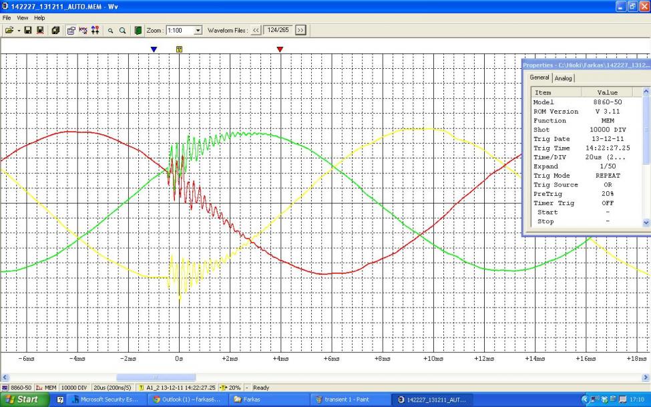Viewport: 651px width, 407px height.
Task: Expand the Zoom 1:100 dropdown
Action: [198, 30]
